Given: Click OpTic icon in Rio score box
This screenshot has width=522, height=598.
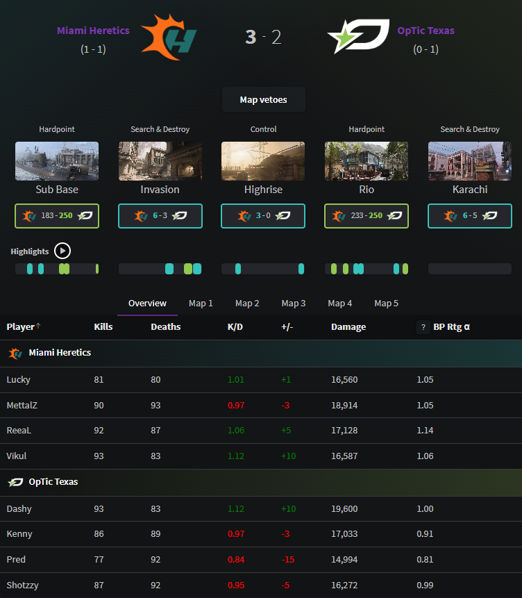Looking at the screenshot, I should (x=394, y=216).
